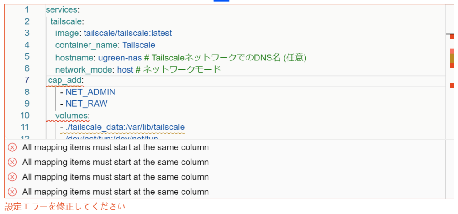Click the tailscale/tailscale:latest image value
Screen dimensions: 458x214
point(128,33)
